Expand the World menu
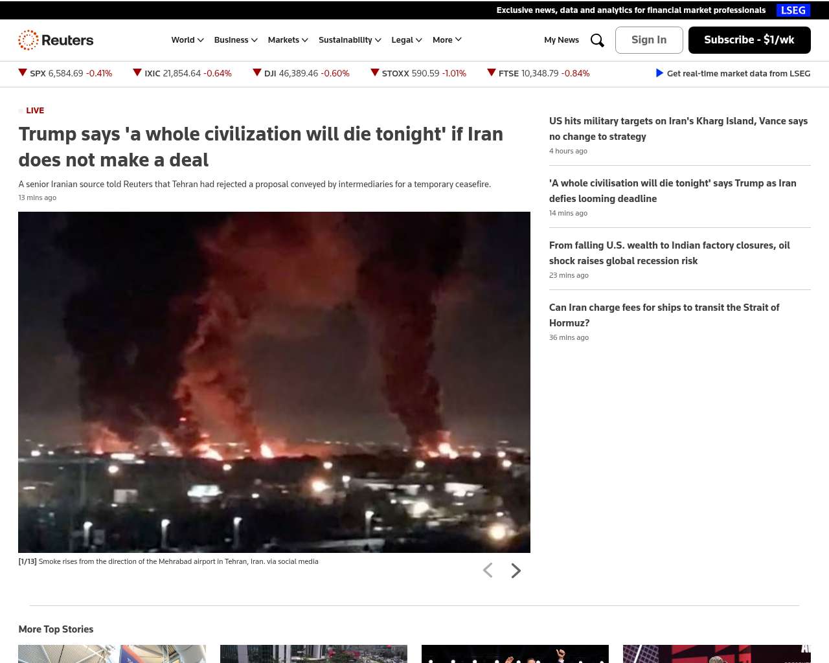 coord(188,40)
